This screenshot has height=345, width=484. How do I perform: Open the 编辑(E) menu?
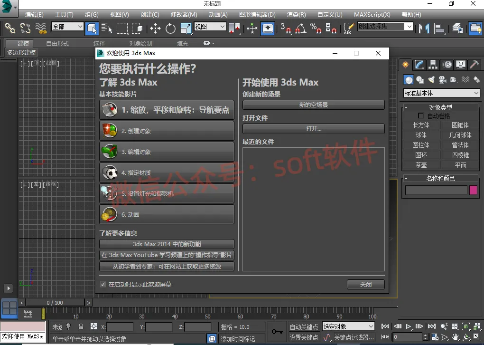[x=34, y=15]
